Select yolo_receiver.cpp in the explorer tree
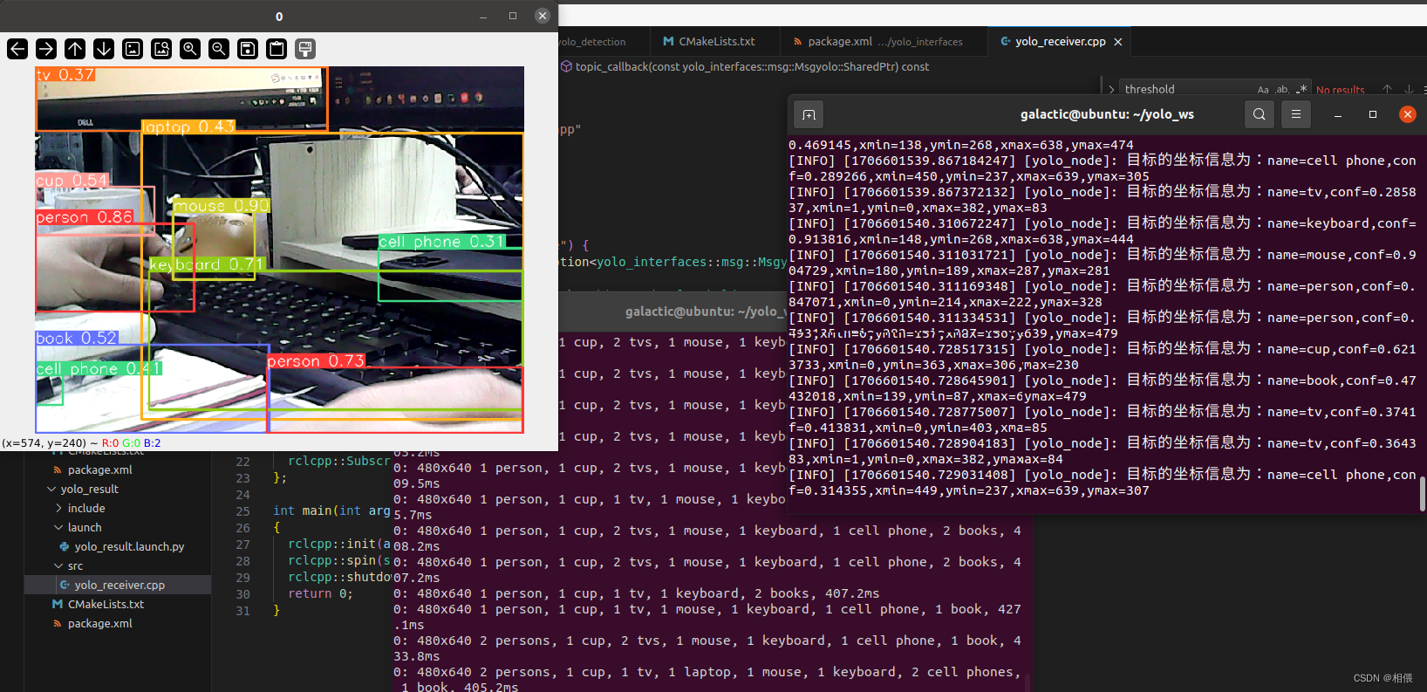This screenshot has height=692, width=1427. click(119, 586)
